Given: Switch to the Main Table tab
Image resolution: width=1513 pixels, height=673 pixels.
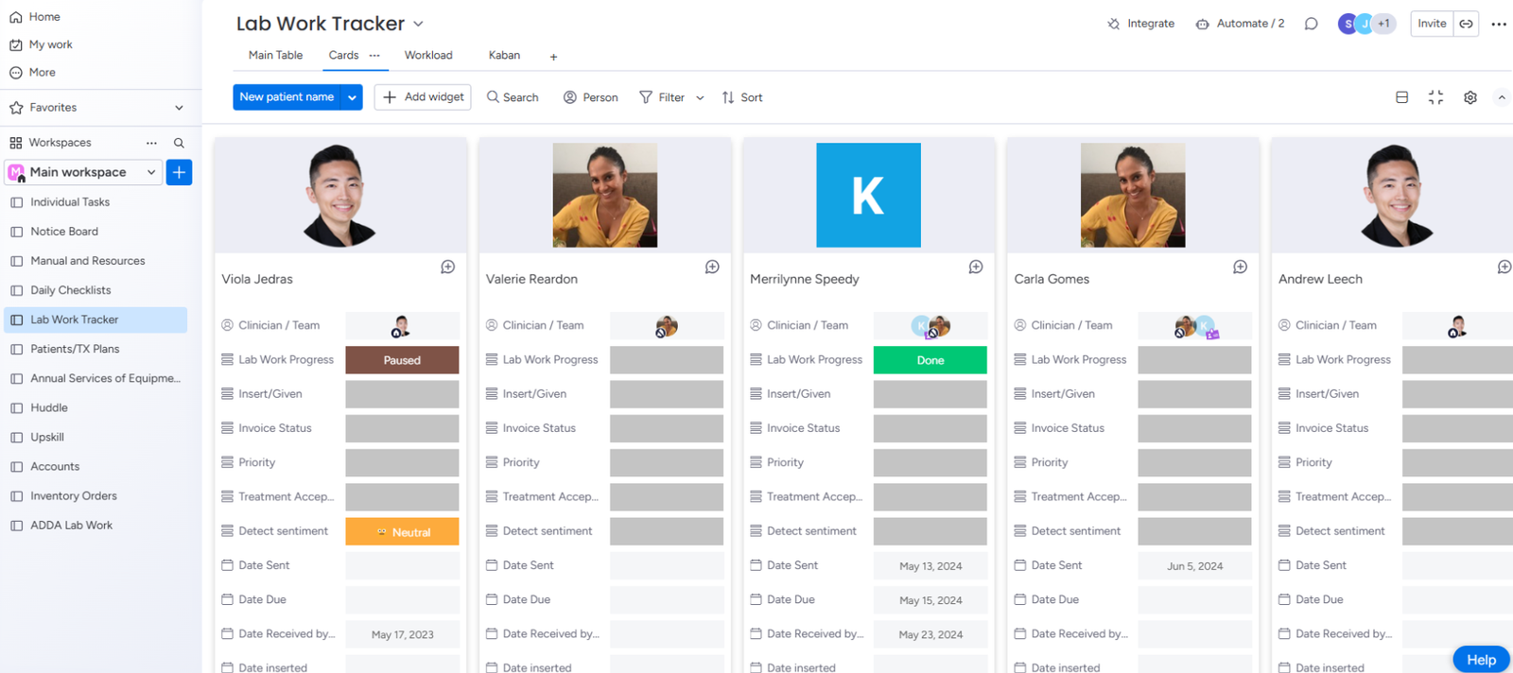Looking at the screenshot, I should coord(275,55).
